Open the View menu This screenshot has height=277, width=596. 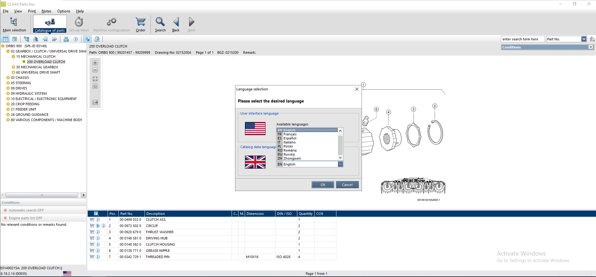[x=18, y=11]
